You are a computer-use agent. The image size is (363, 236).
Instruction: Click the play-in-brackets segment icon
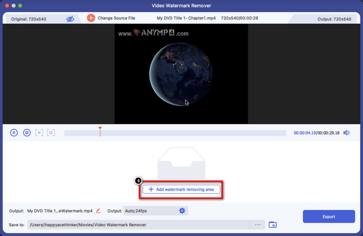pos(39,133)
